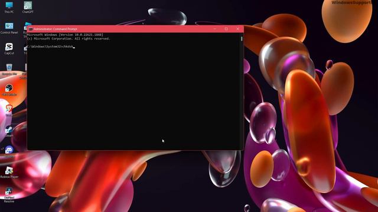The image size is (378, 212).
Task: Launch Roblox Player from the desktop
Action: pos(9,173)
